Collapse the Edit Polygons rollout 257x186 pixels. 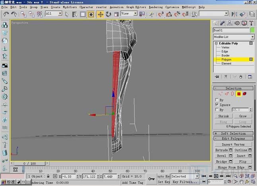click(233, 139)
